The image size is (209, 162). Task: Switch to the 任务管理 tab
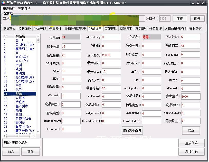pyautogui.click(x=155, y=28)
